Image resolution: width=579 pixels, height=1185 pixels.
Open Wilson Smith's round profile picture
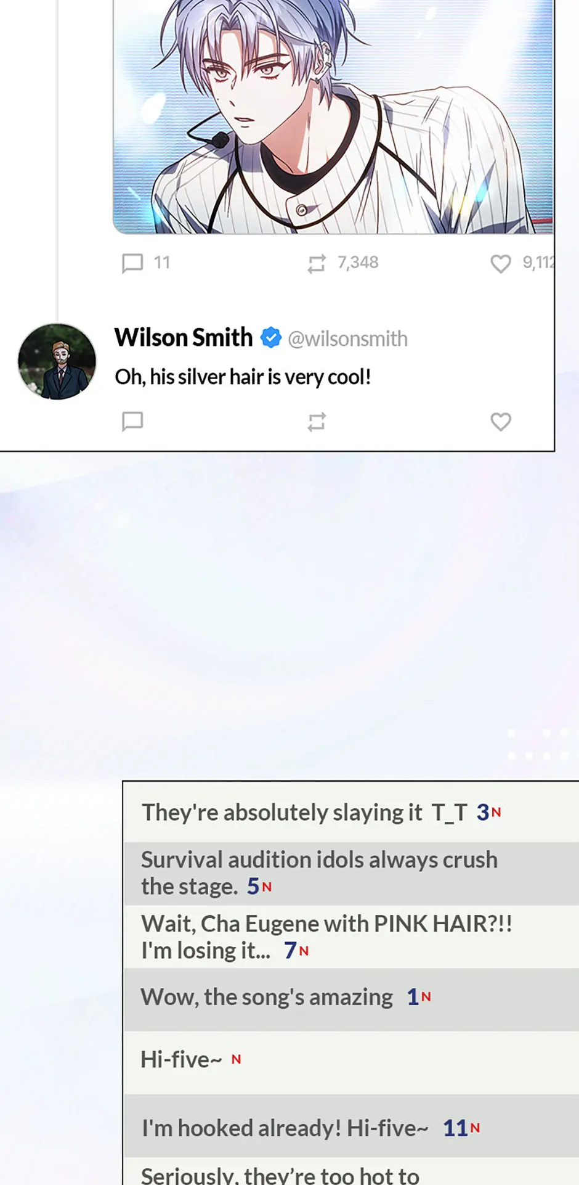pyautogui.click(x=57, y=361)
